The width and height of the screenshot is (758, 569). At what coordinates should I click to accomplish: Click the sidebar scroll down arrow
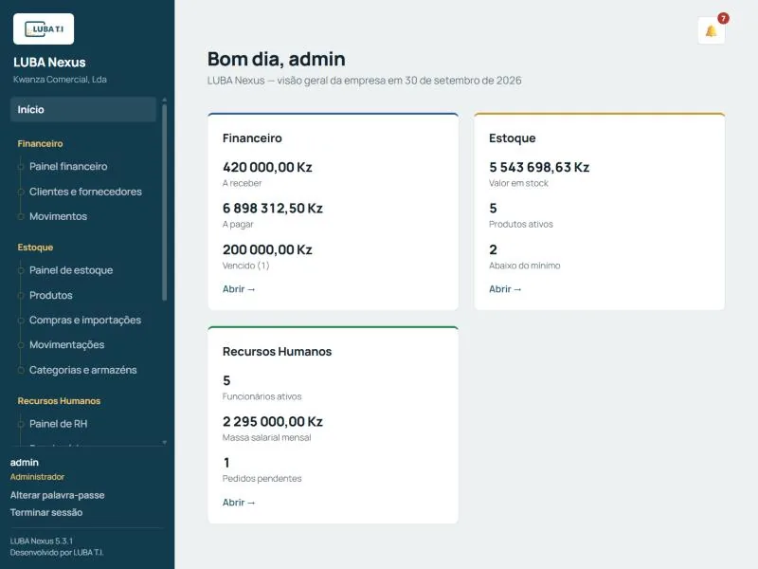click(x=164, y=442)
